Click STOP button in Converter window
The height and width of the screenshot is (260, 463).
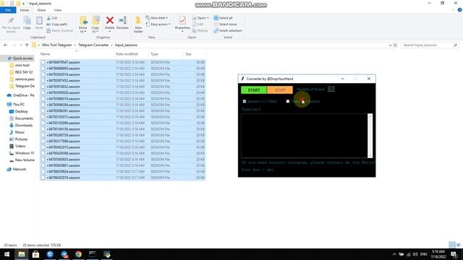(280, 90)
